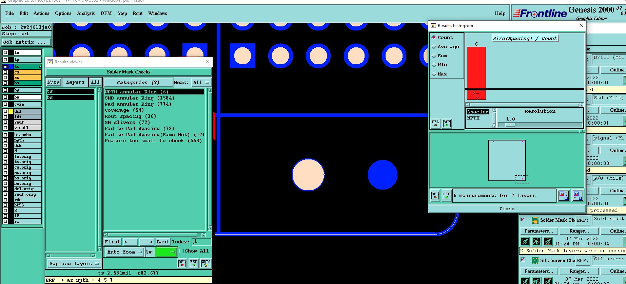Click Results histogram window title icon

[433, 26]
